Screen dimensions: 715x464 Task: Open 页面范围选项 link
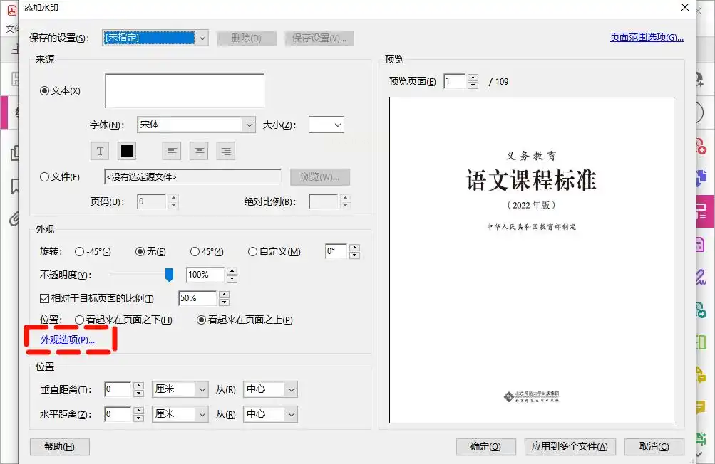click(647, 38)
